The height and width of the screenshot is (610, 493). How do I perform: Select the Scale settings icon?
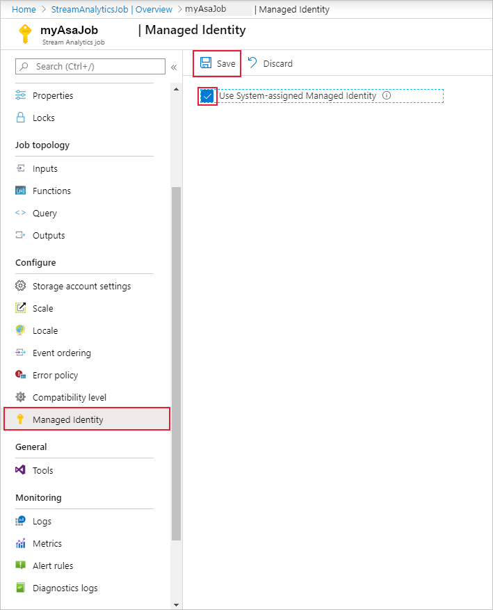[21, 308]
